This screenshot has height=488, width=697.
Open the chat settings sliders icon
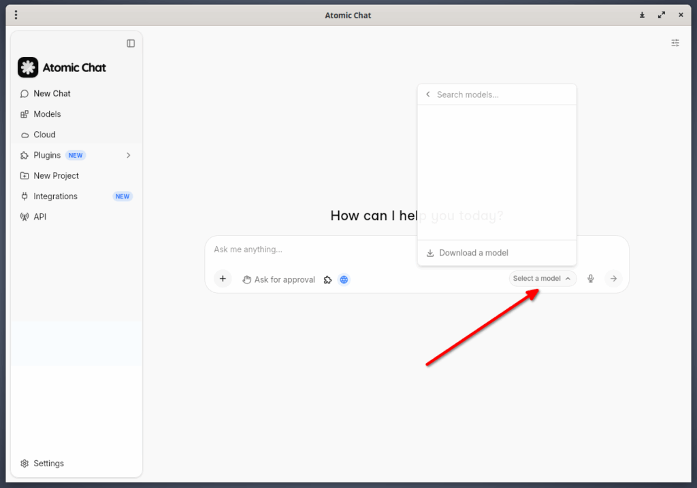pyautogui.click(x=675, y=43)
